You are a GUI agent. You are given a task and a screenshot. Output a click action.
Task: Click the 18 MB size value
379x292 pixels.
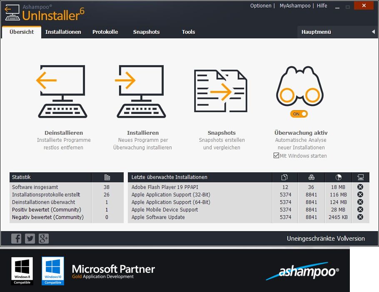pos(338,187)
